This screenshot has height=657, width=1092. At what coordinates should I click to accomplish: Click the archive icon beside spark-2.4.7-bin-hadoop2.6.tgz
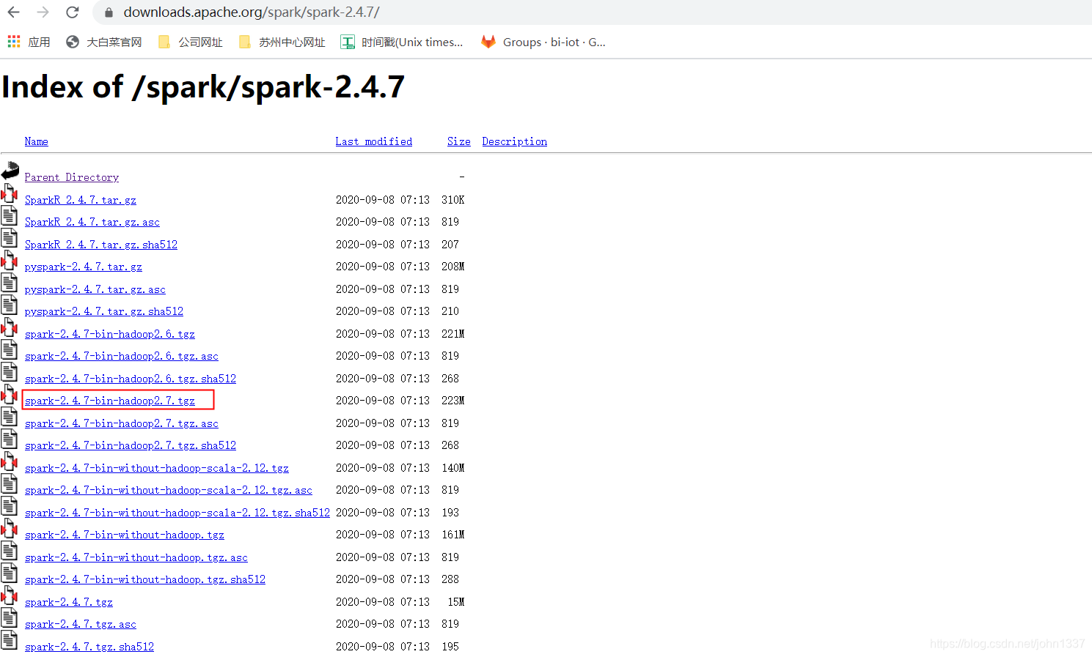pyautogui.click(x=10, y=327)
